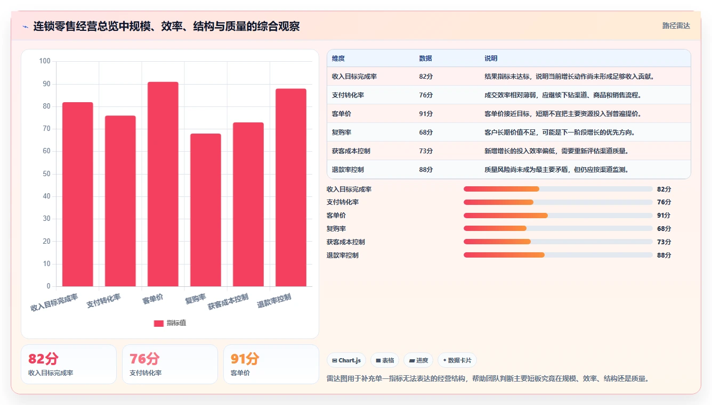
Task: Click the 88分 score beside the progress bar
Action: coord(664,255)
